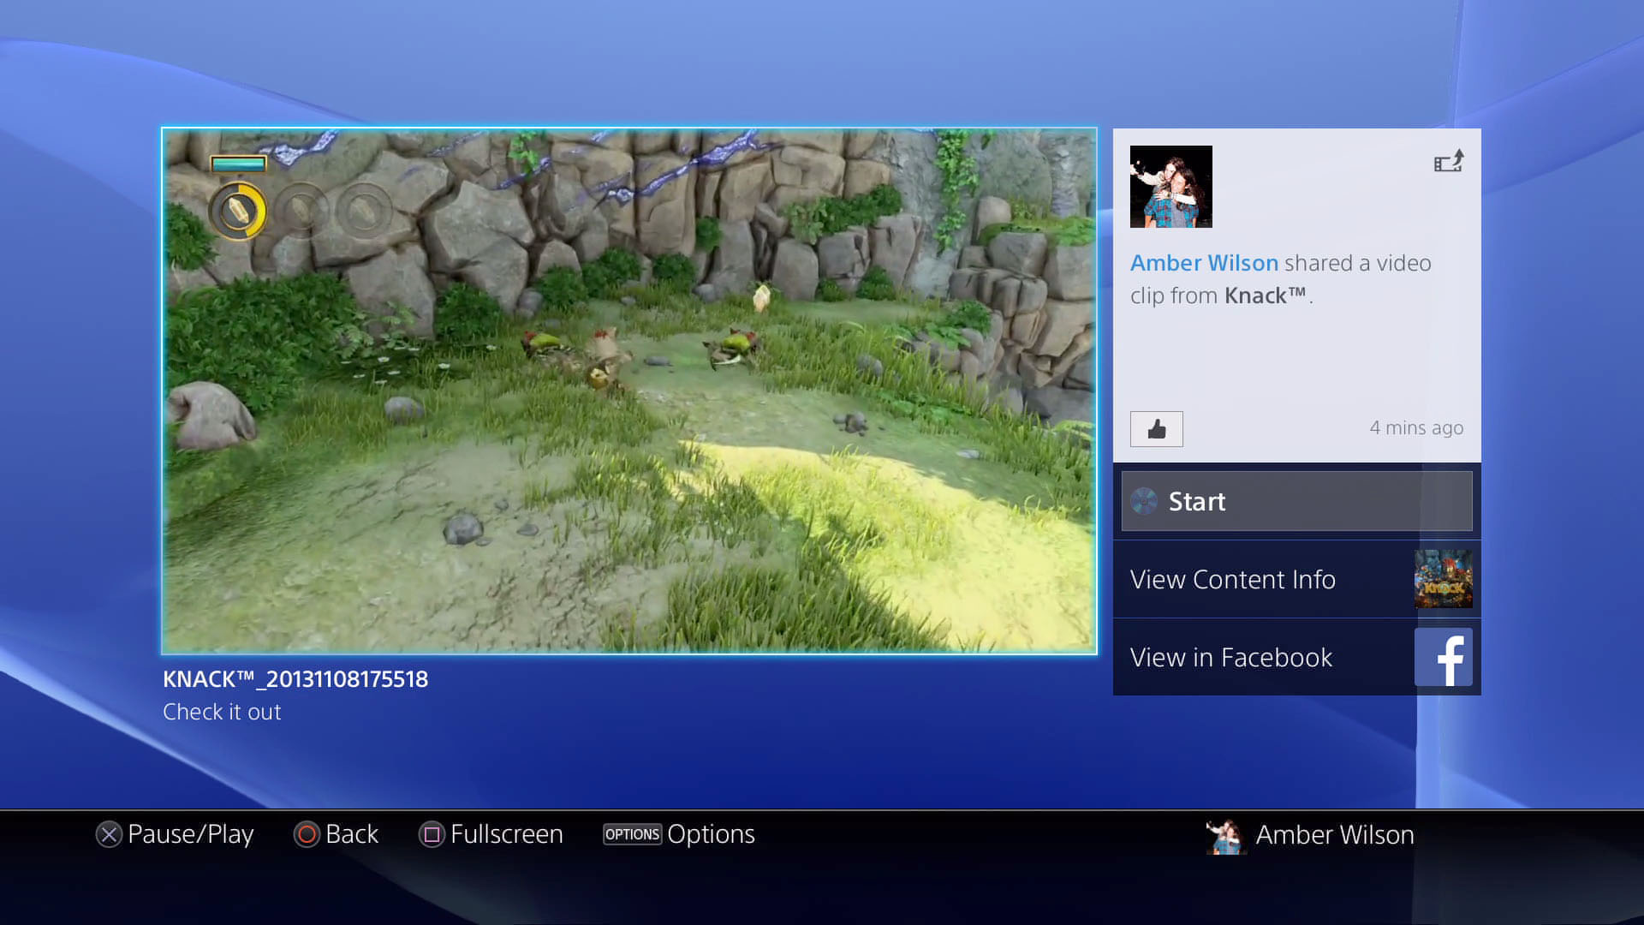Click the Amber Wilson name link
The image size is (1644, 925).
tap(1204, 263)
